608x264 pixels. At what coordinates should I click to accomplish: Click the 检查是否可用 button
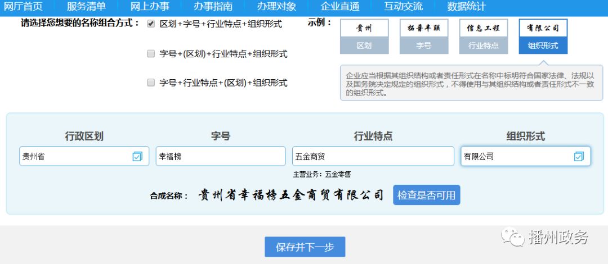[426, 195]
